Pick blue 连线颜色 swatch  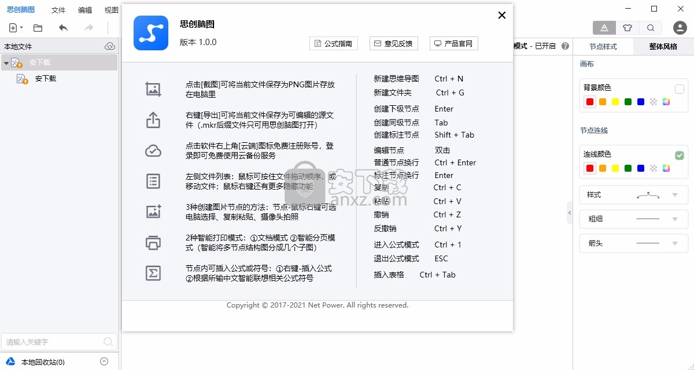641,169
